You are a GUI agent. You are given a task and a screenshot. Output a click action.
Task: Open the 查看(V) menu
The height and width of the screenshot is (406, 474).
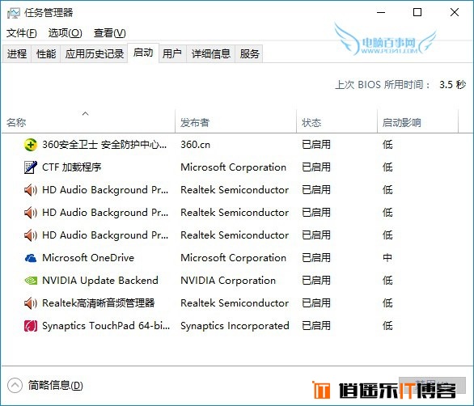[x=110, y=32]
